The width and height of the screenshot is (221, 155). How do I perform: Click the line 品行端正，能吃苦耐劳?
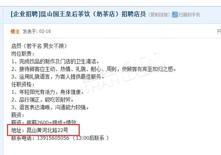pyautogui.click(x=42, y=100)
